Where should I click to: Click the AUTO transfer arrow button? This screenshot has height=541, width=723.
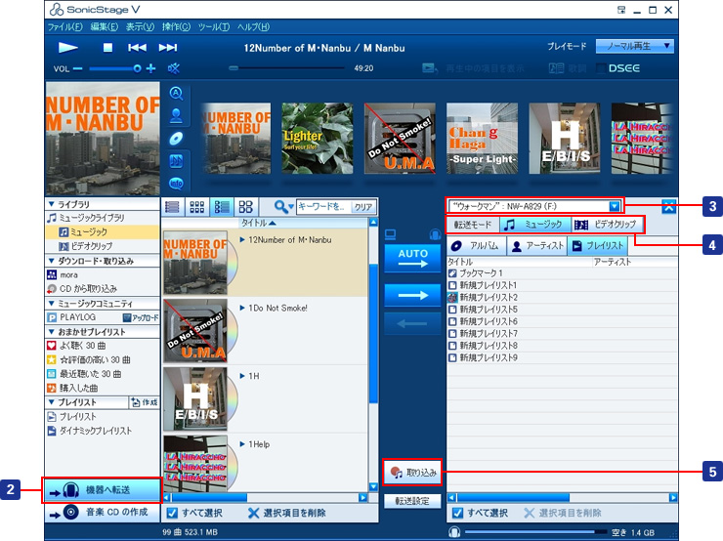[412, 259]
